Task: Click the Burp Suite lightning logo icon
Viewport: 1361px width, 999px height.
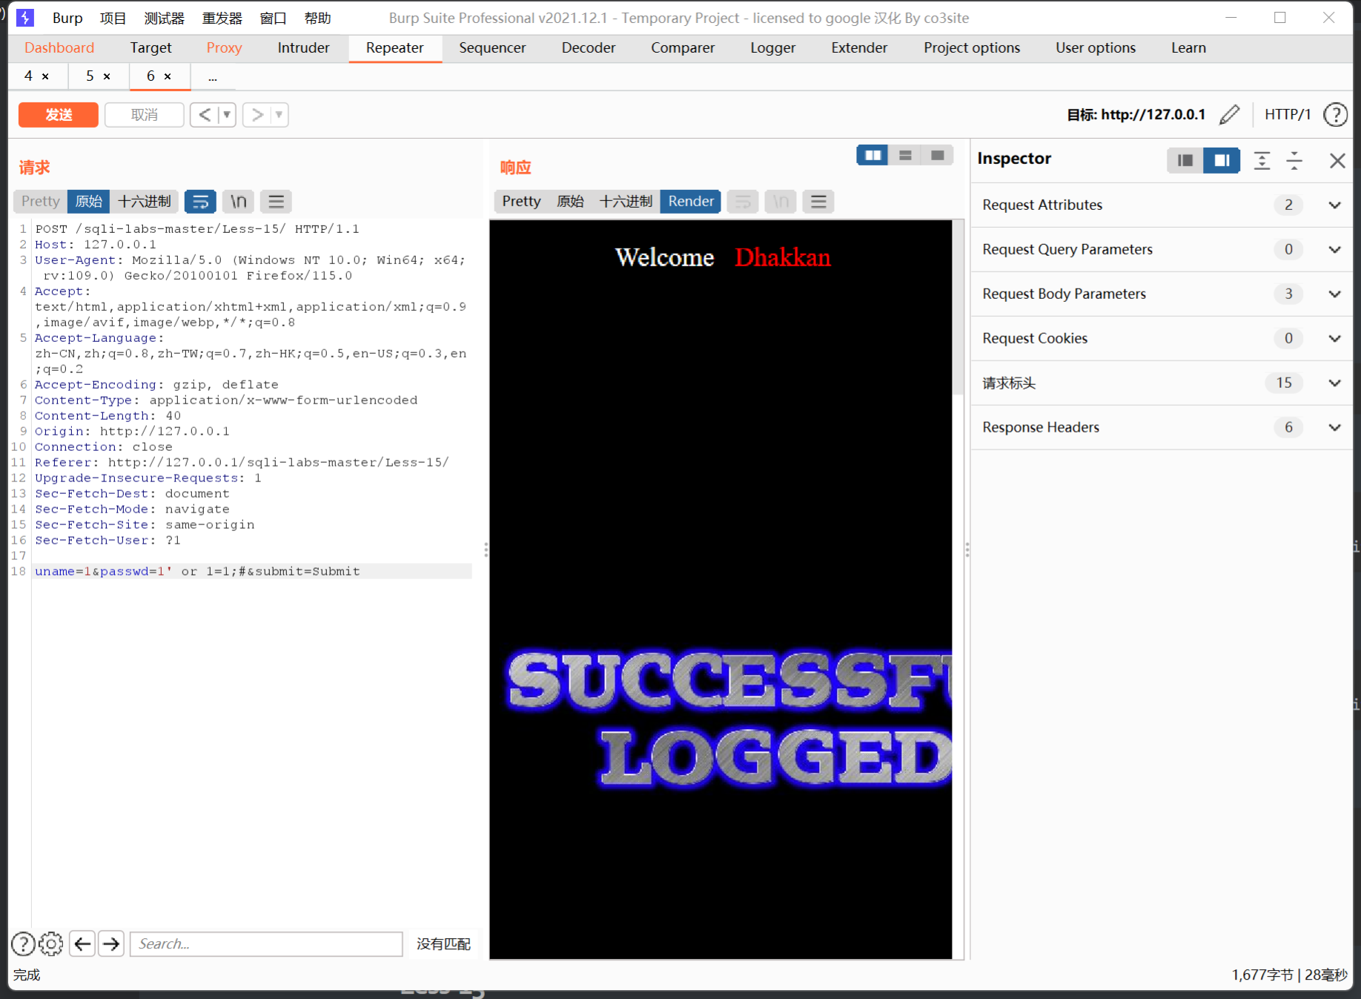Action: (x=26, y=18)
